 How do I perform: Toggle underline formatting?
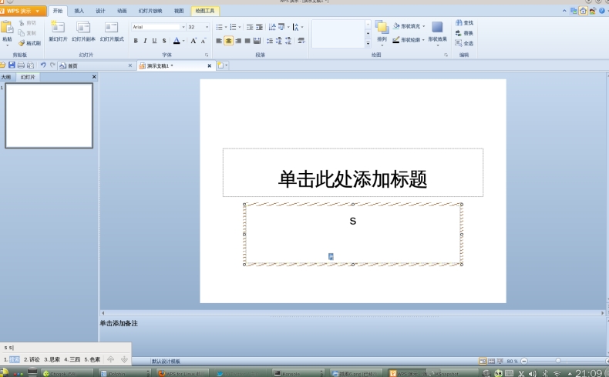155,41
